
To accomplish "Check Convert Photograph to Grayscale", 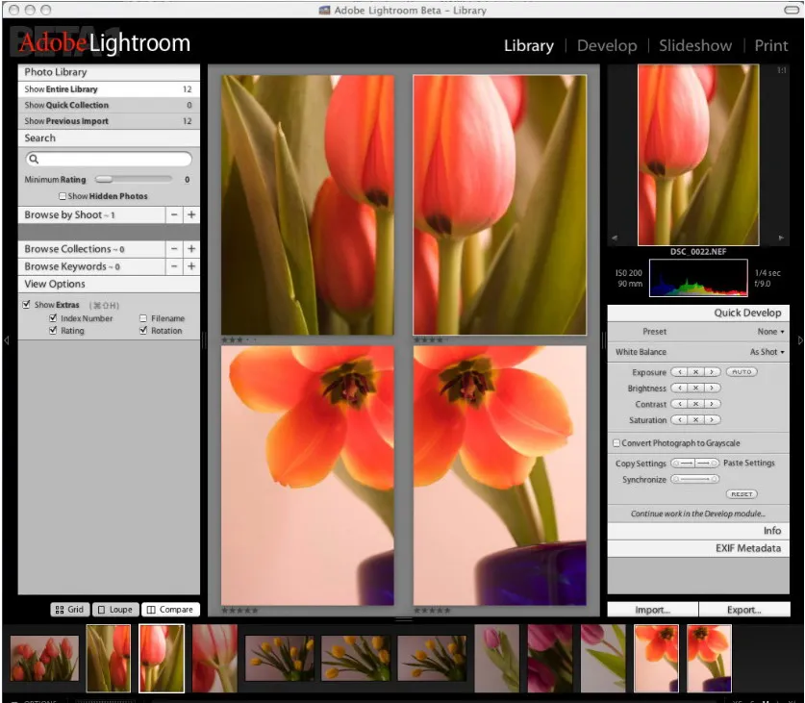I will point(615,443).
